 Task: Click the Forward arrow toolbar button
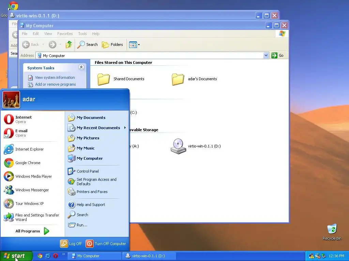pos(52,45)
